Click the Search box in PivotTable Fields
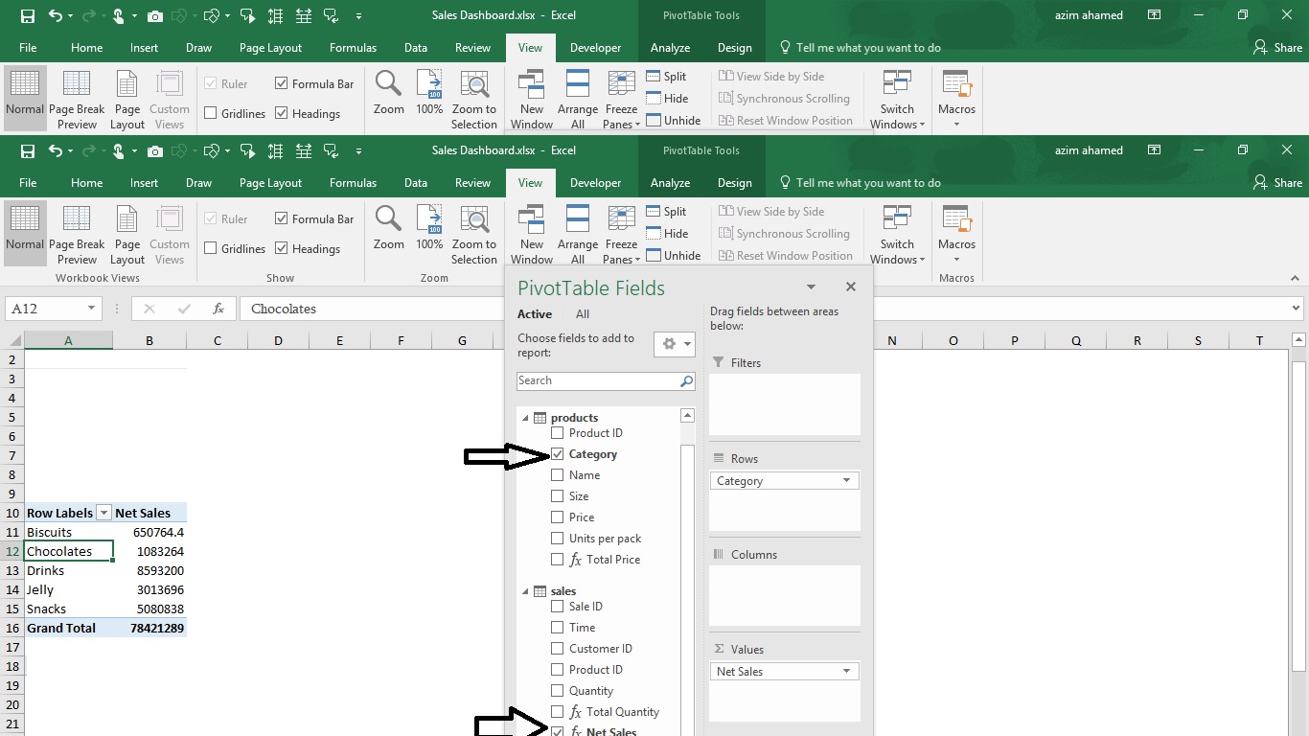 [597, 380]
